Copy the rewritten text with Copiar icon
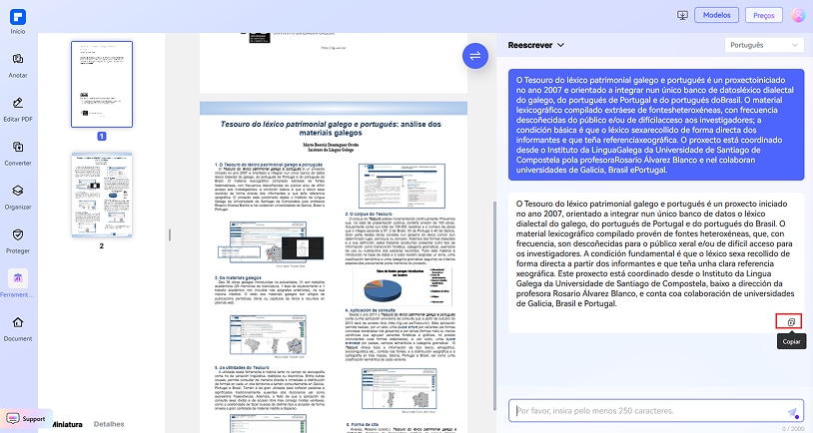 791,321
